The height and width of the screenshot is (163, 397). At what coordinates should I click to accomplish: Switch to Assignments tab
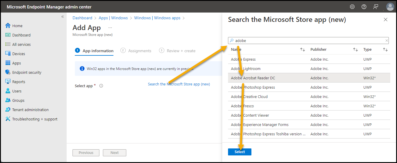pos(136,51)
